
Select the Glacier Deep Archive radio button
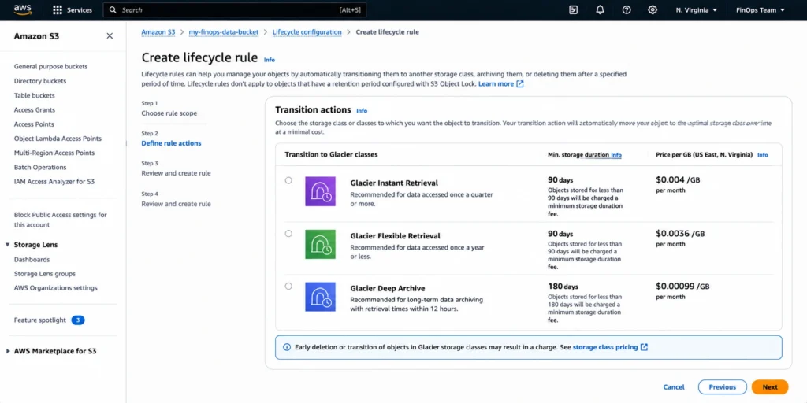coord(288,286)
